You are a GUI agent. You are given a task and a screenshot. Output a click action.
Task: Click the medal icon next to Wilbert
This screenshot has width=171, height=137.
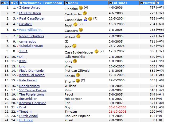(78, 36)
